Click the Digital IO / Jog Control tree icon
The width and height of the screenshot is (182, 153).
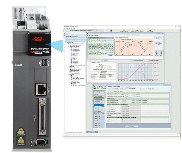click(x=70, y=69)
